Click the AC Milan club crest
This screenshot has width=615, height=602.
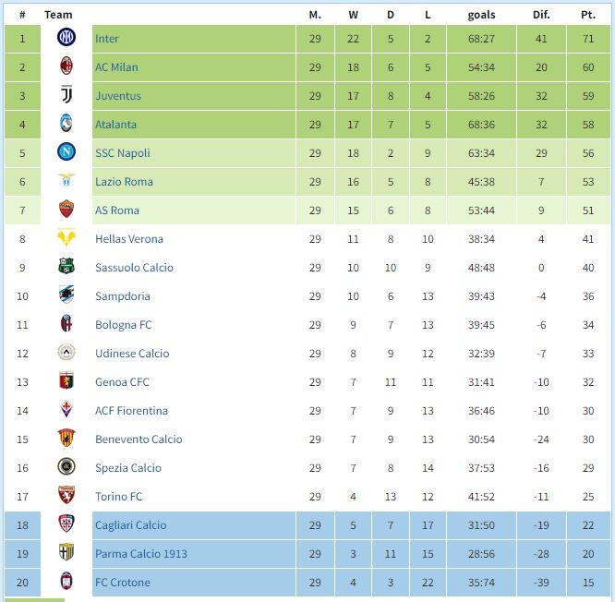[x=66, y=66]
